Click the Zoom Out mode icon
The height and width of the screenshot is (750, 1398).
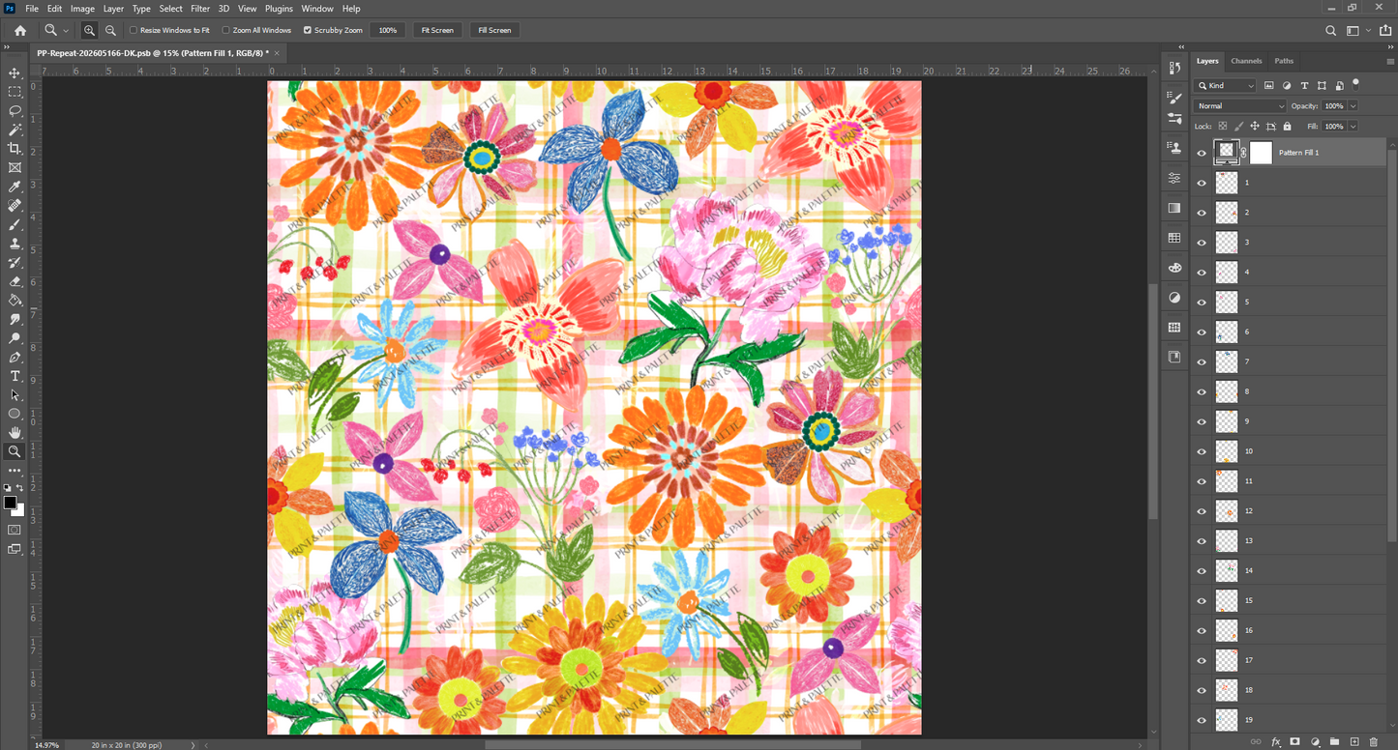(x=110, y=31)
